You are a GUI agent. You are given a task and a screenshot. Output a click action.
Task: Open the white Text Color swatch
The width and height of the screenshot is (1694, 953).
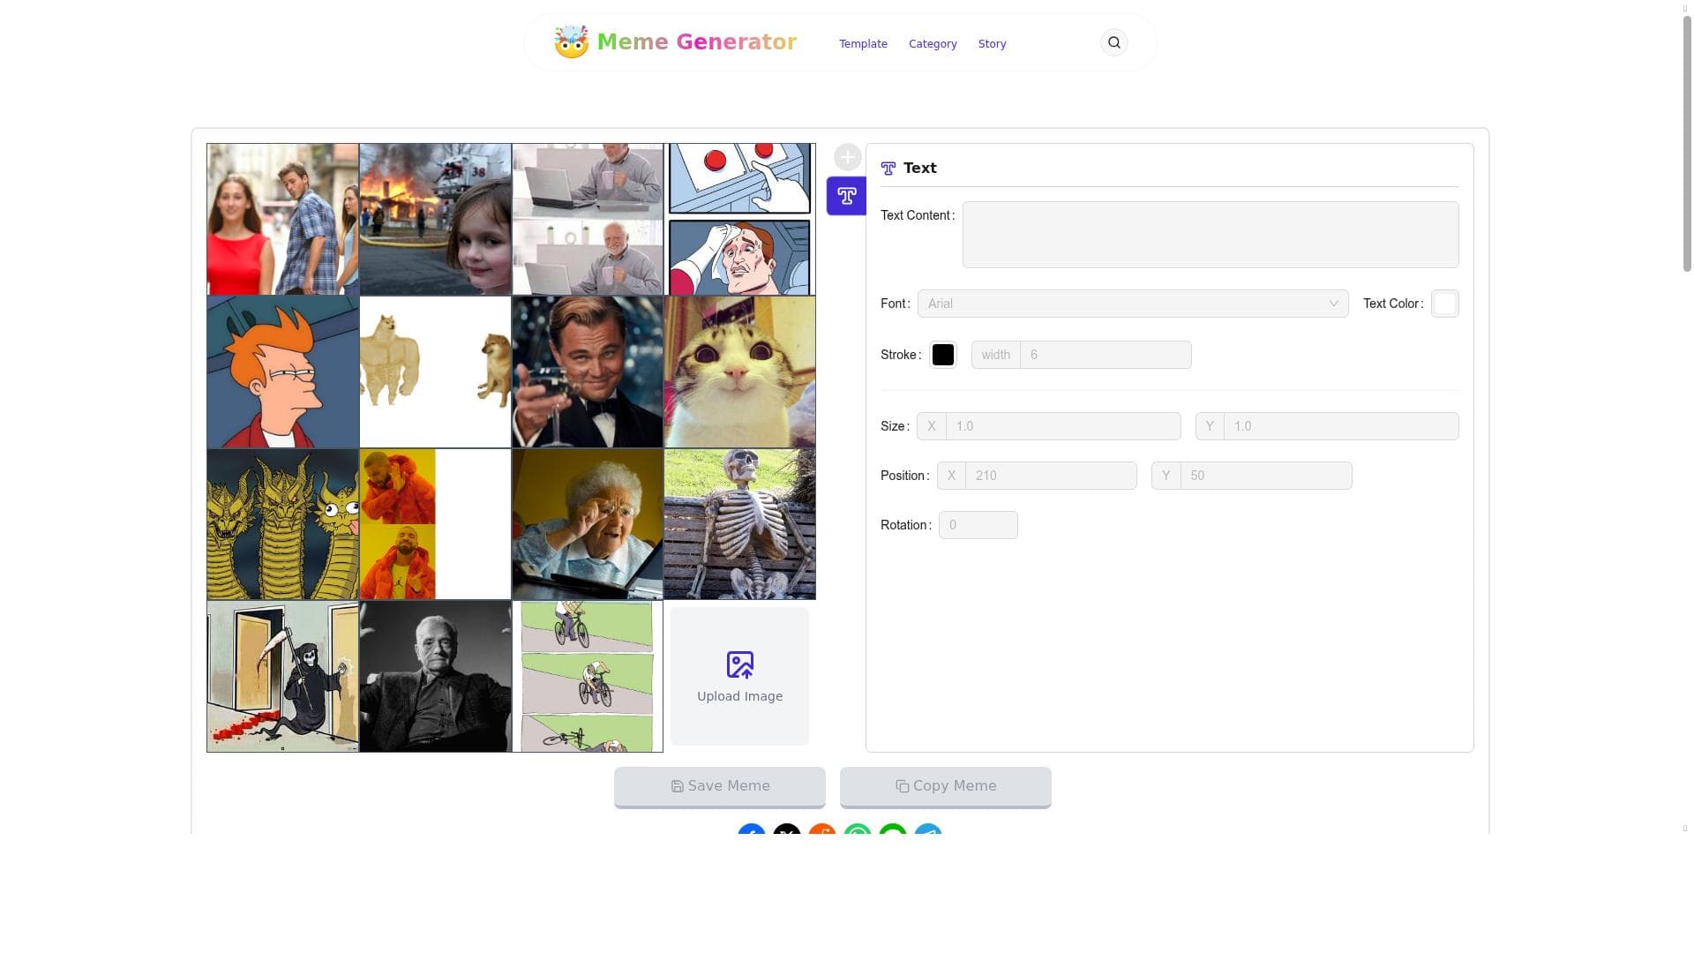point(1444,304)
